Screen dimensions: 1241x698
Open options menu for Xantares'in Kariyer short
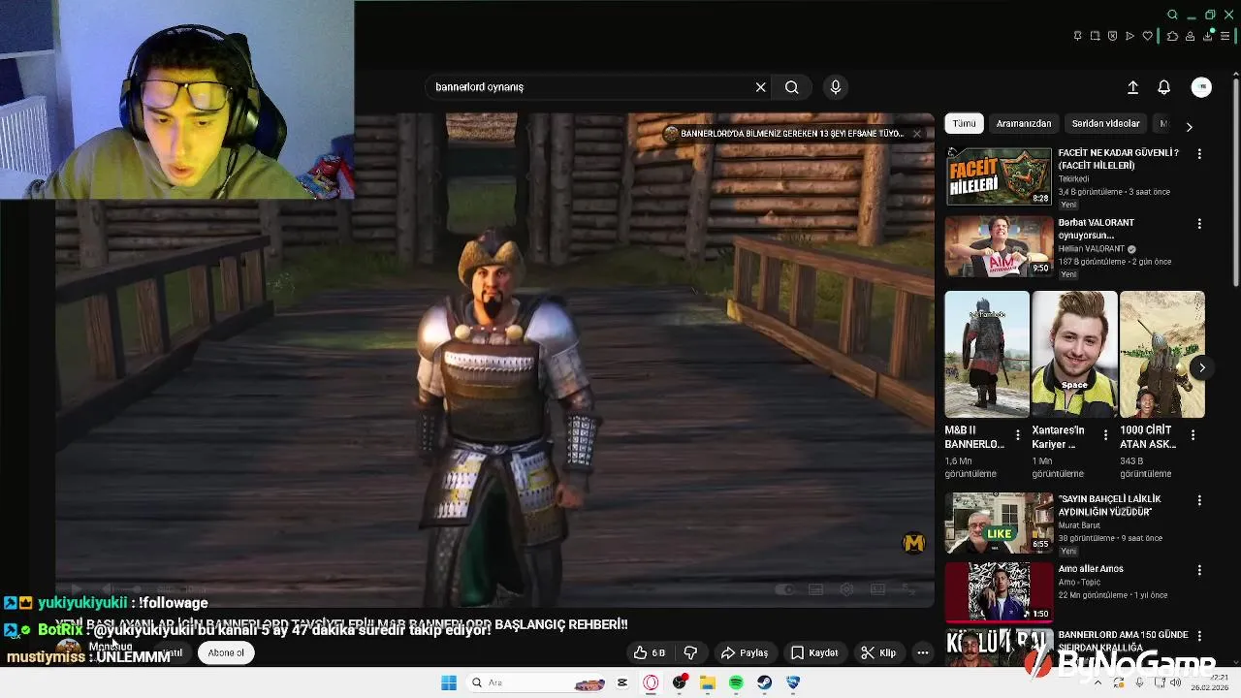[1105, 435]
